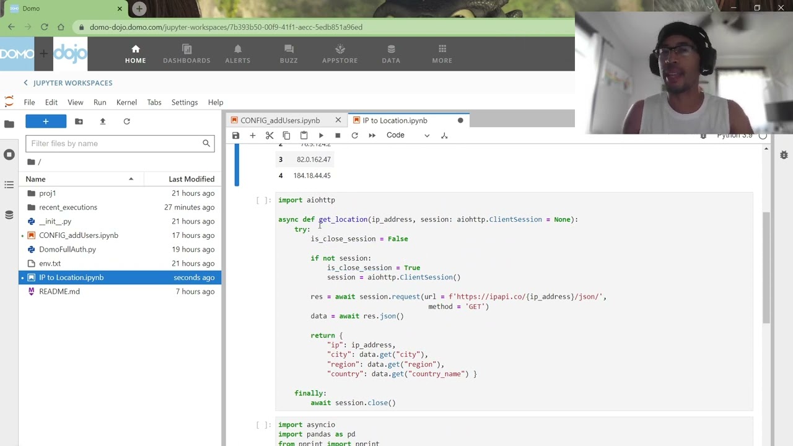Image resolution: width=793 pixels, height=446 pixels.
Task: Reload the browser page
Action: pos(44,27)
